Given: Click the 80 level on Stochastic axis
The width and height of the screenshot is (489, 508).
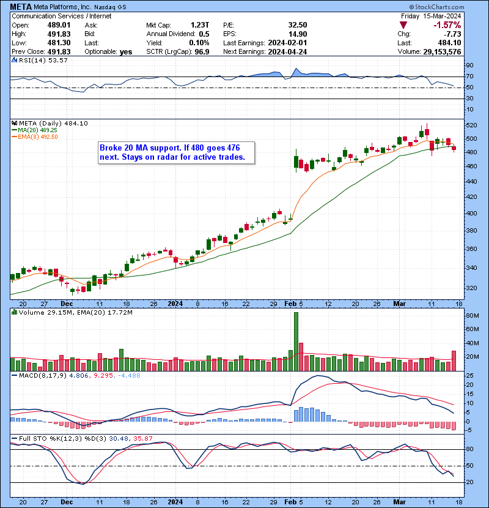Looking at the screenshot, I should (x=469, y=449).
